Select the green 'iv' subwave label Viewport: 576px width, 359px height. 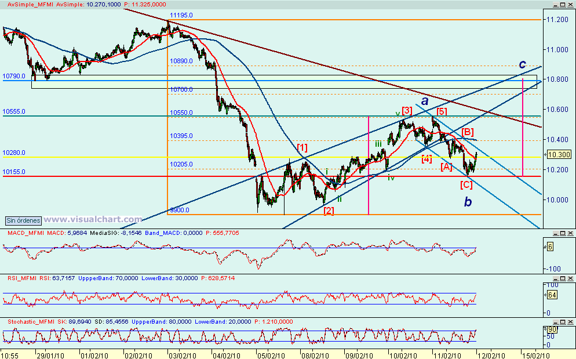click(391, 177)
